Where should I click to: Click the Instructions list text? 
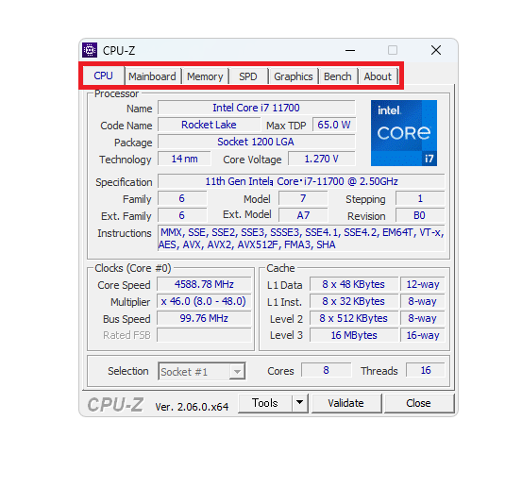pos(301,239)
